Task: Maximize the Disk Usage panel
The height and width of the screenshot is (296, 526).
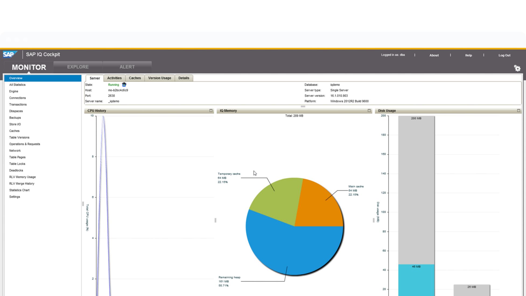Action: point(518,111)
